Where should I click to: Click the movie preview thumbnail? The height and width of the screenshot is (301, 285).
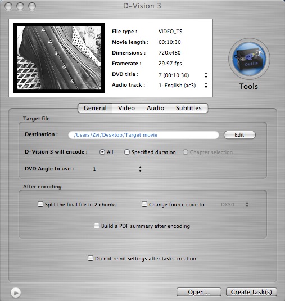59,58
